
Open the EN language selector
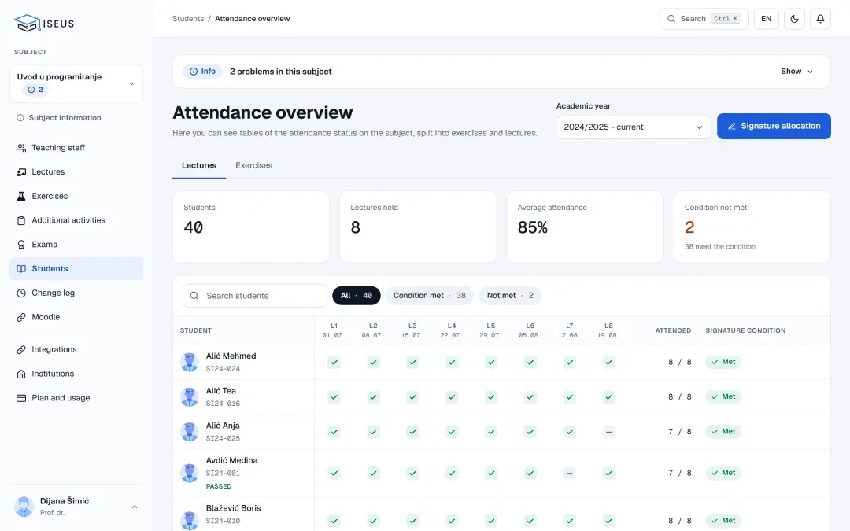tap(766, 19)
